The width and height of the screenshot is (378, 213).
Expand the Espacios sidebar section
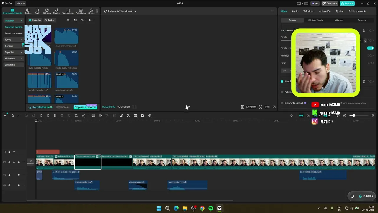(x=14, y=52)
